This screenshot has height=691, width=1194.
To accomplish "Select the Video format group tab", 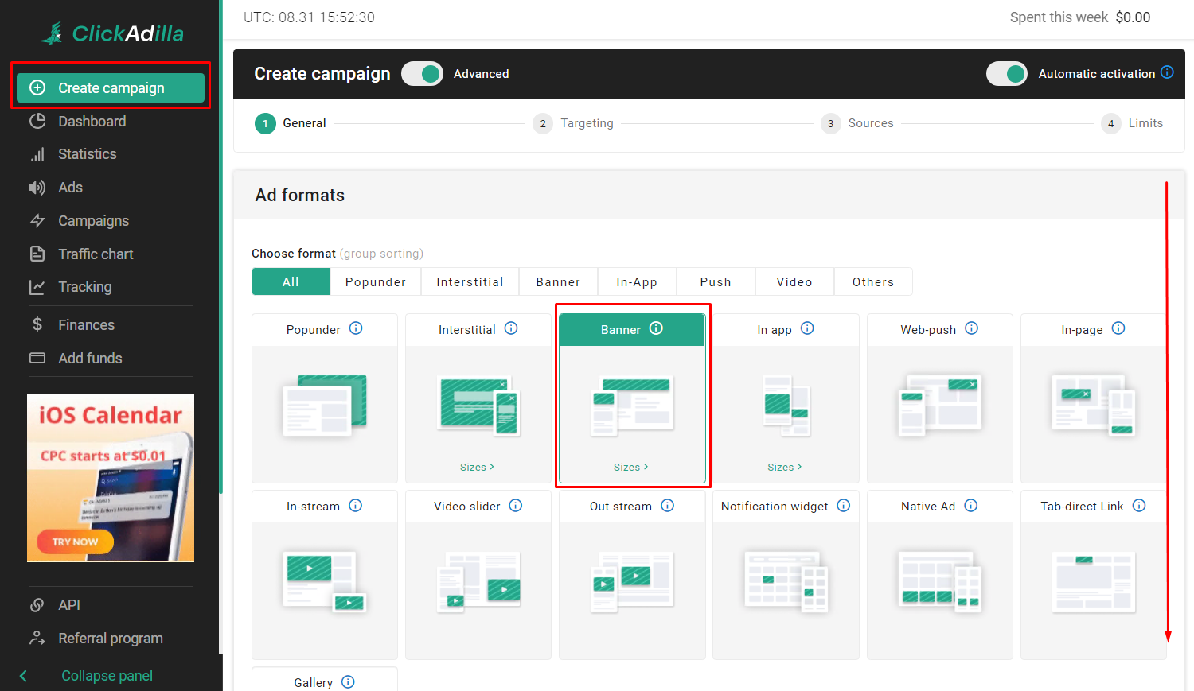I will click(794, 282).
